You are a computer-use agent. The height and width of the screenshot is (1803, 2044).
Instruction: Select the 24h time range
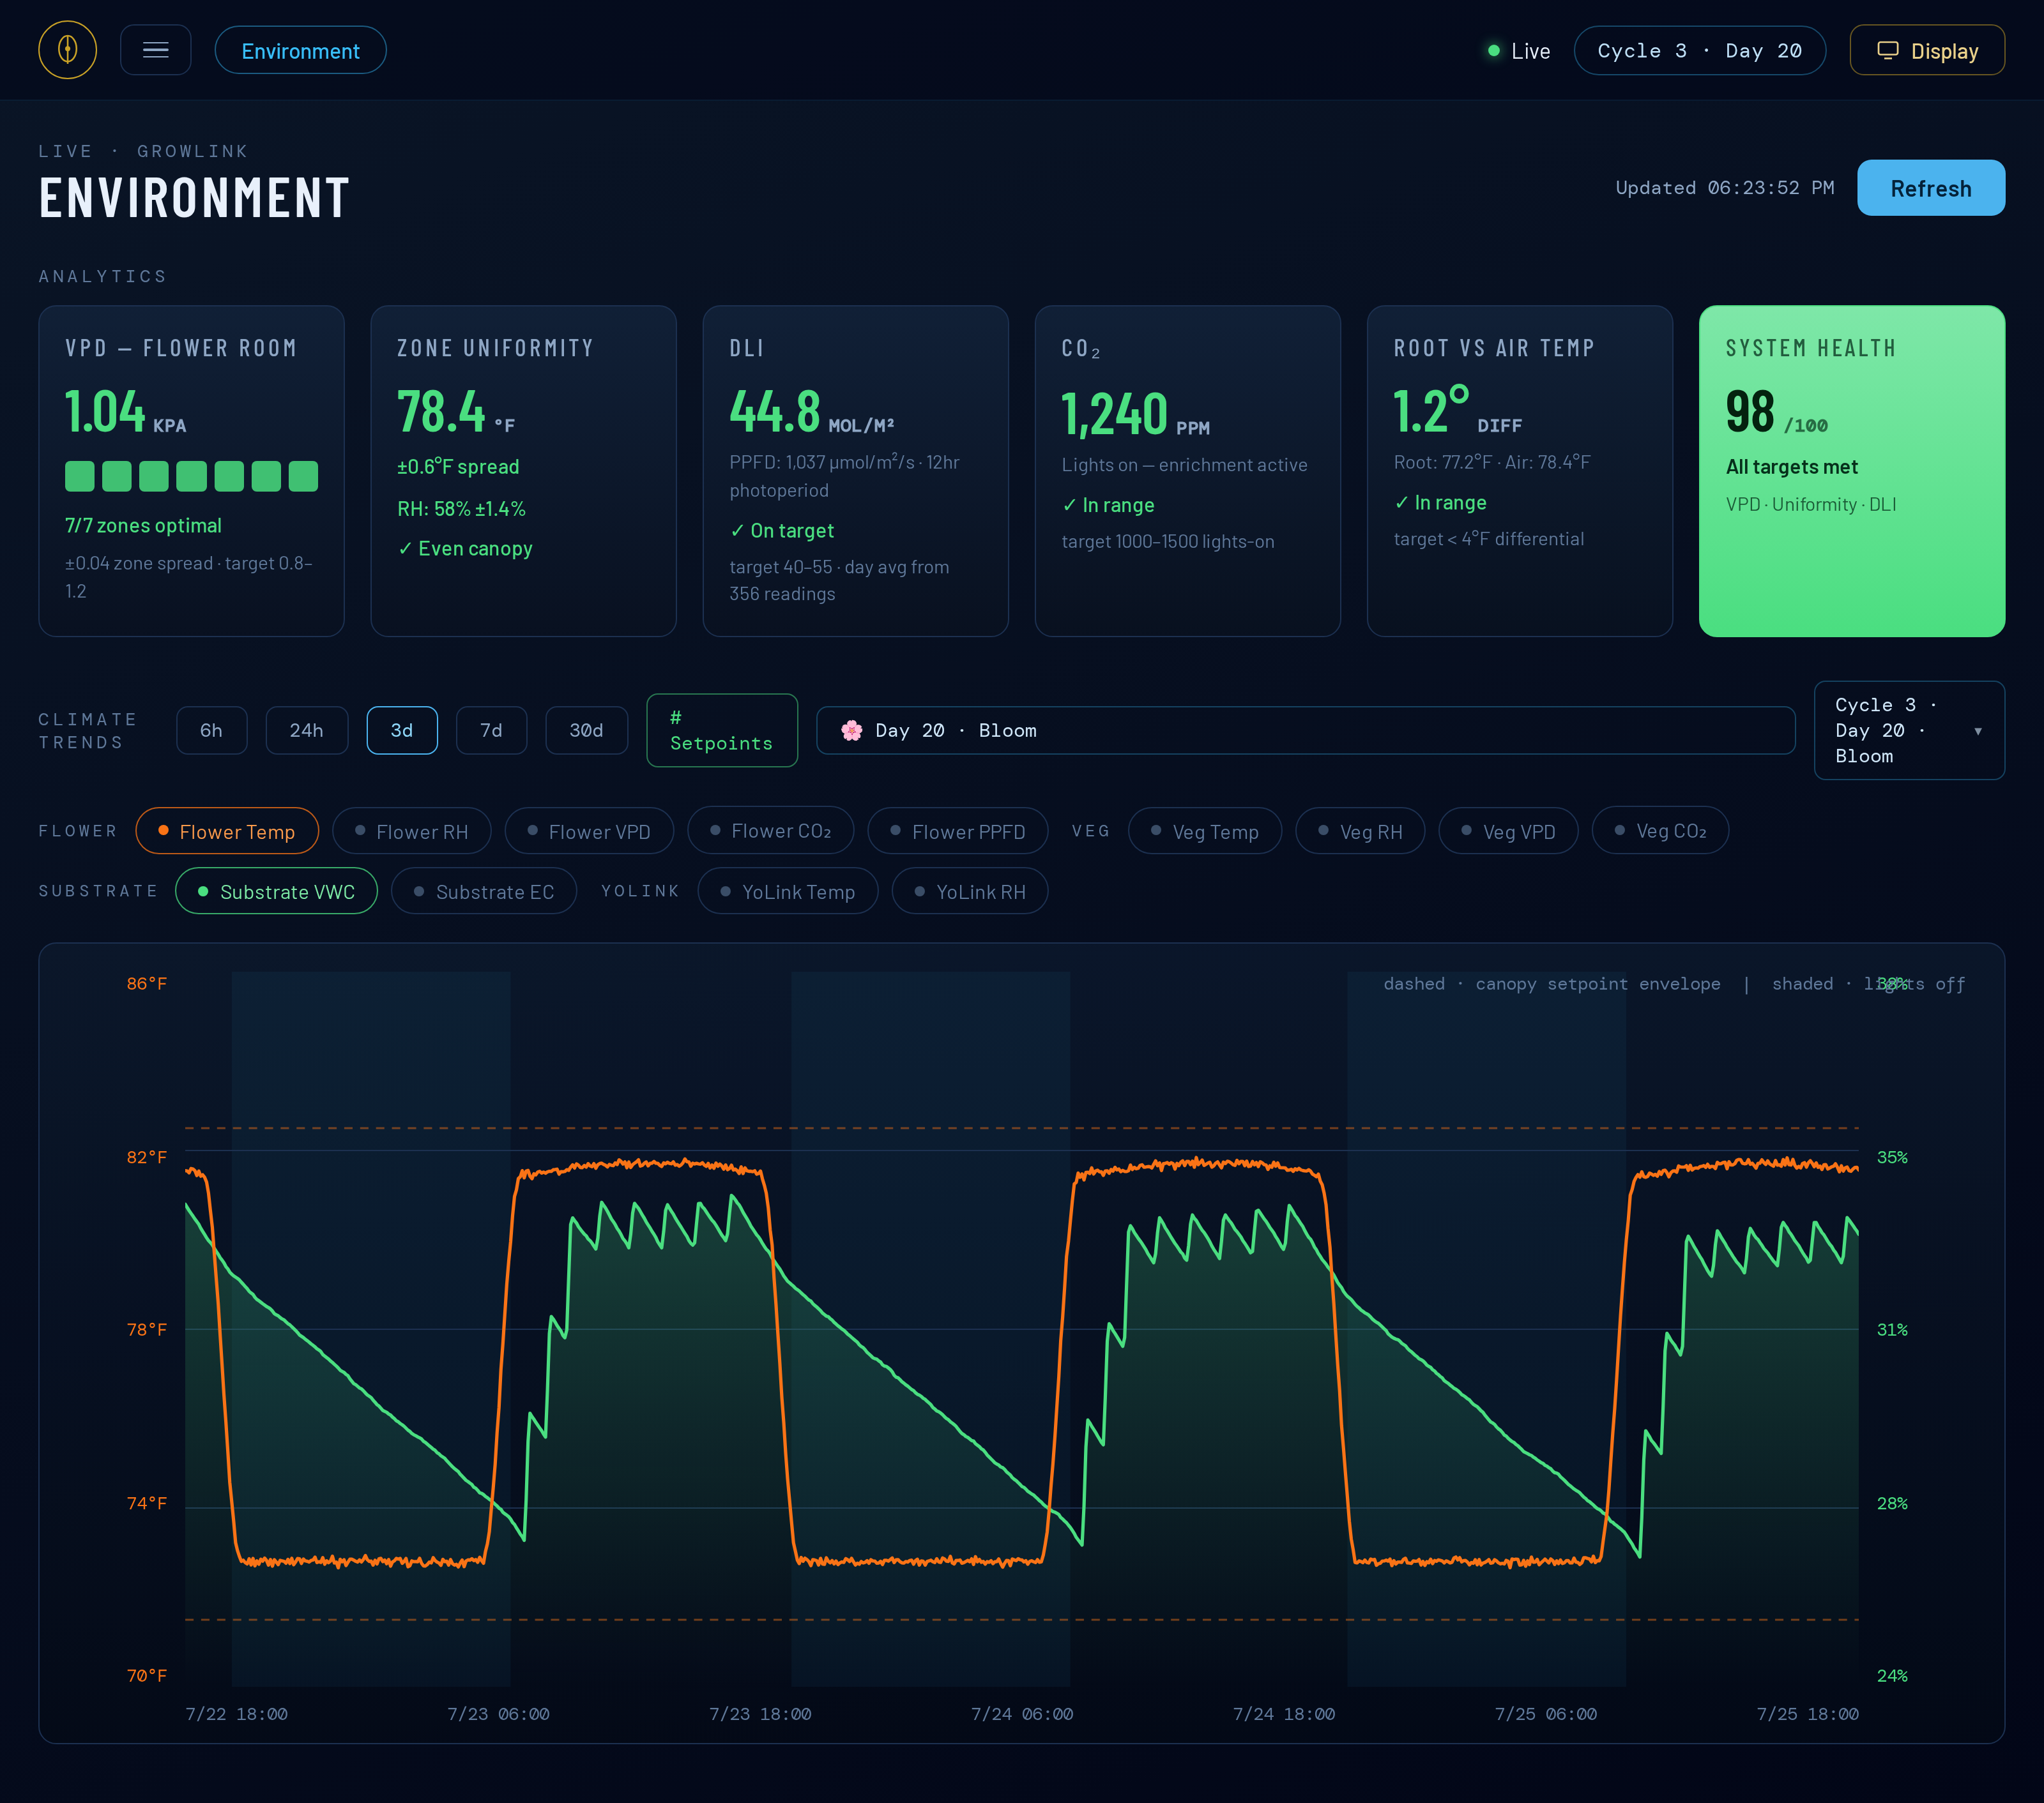[307, 730]
